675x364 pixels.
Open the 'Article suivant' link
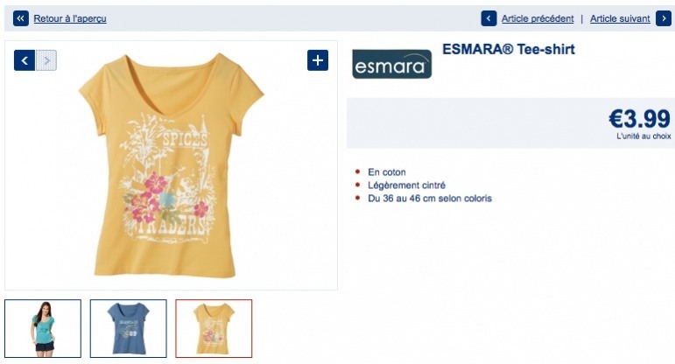click(620, 18)
